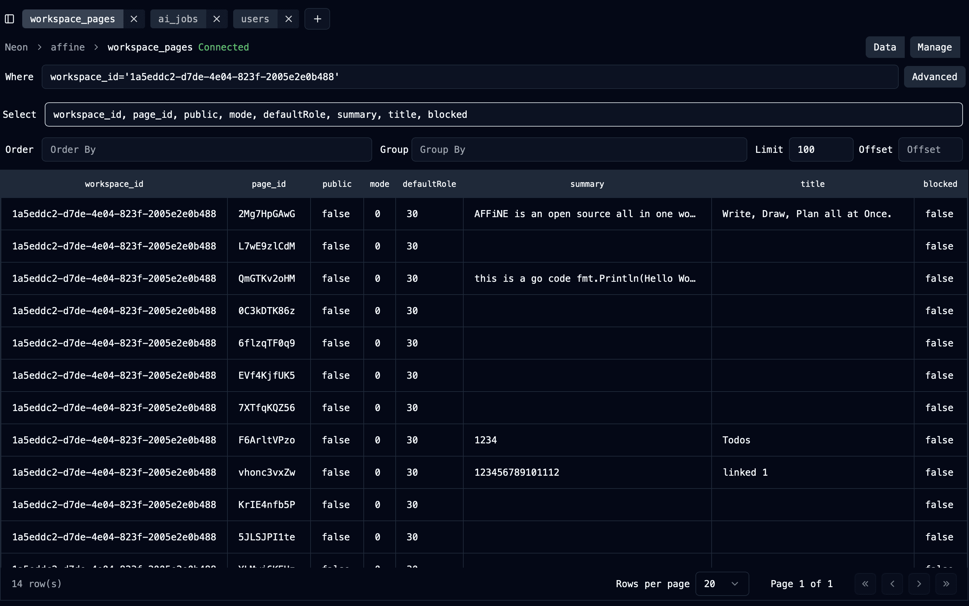Go to the next results page
The width and height of the screenshot is (969, 606).
click(919, 583)
